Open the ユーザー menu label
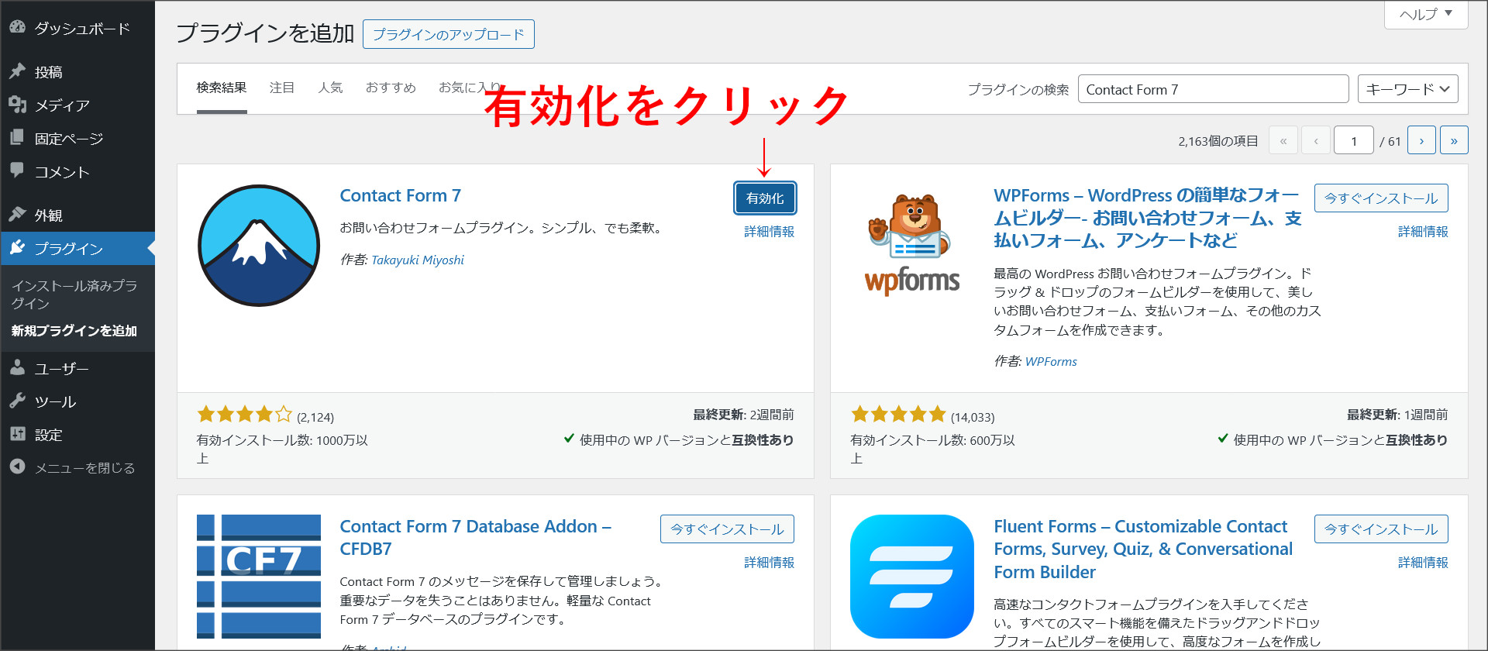 pyautogui.click(x=62, y=368)
